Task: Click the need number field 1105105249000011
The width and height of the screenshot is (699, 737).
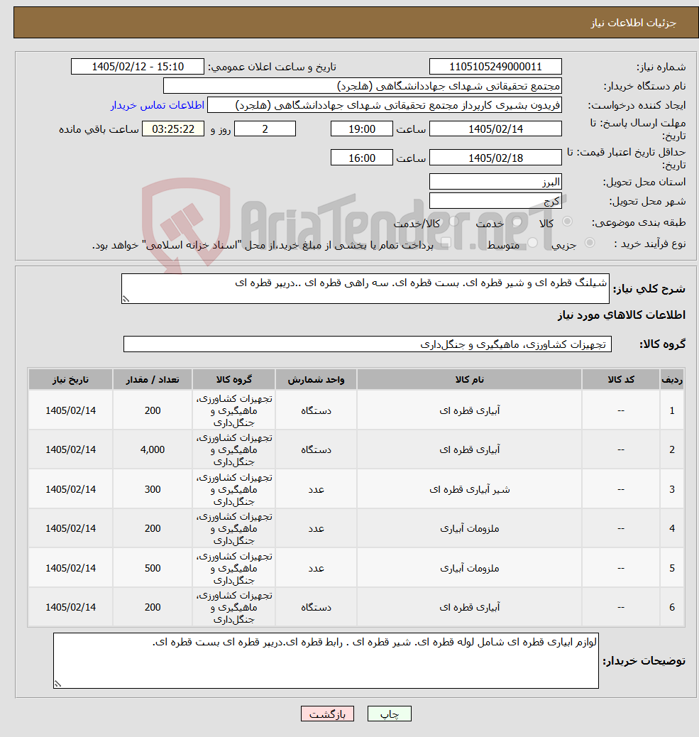Action: (495, 66)
